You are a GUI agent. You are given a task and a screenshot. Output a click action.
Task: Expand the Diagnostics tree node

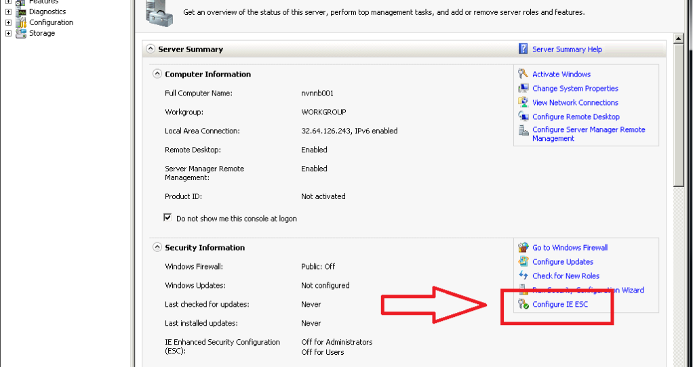[x=8, y=12]
